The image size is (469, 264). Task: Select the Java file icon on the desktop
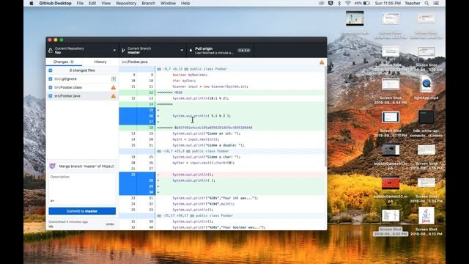[426, 216]
